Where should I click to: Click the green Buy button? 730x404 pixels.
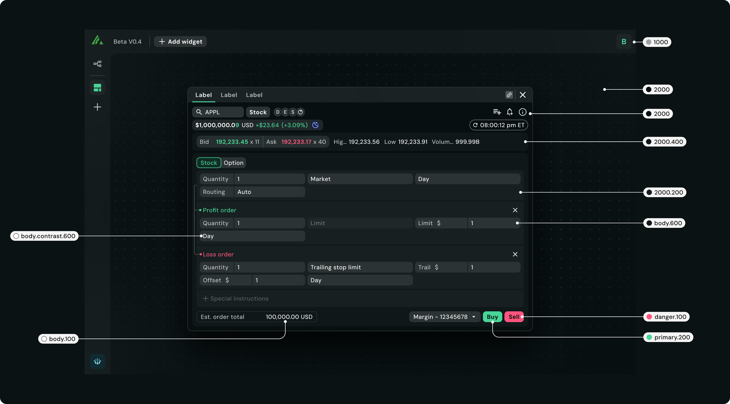(492, 317)
